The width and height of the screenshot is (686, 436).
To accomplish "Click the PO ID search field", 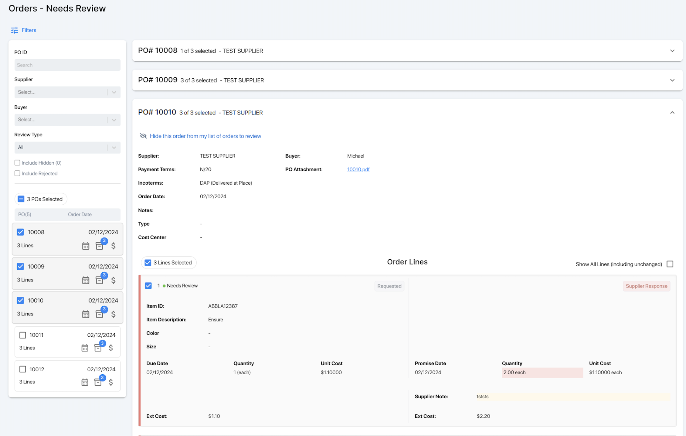I will point(67,65).
